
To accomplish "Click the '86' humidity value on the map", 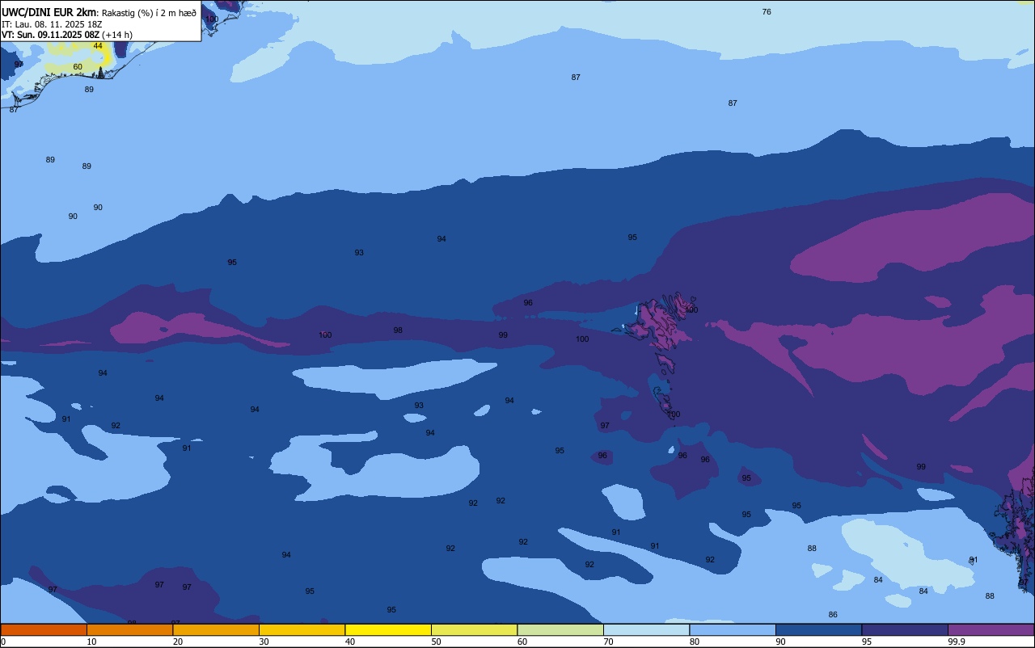I will (833, 615).
